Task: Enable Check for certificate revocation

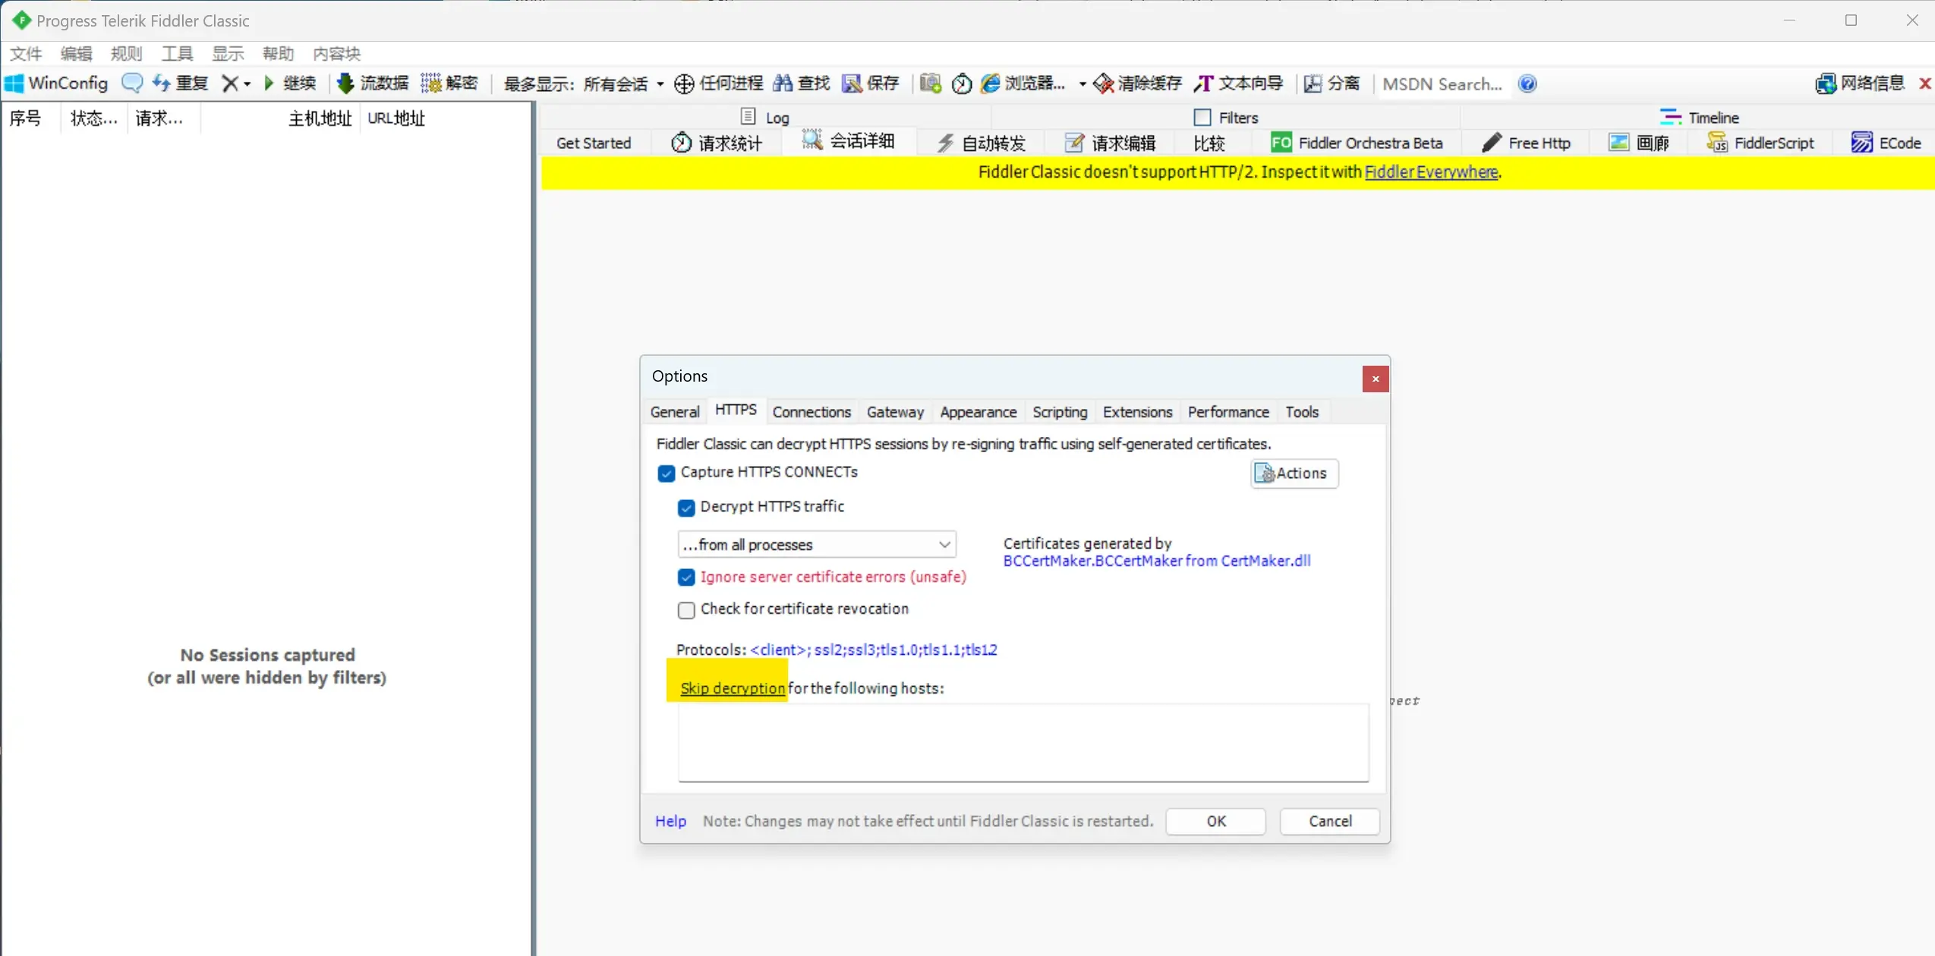Action: click(686, 610)
